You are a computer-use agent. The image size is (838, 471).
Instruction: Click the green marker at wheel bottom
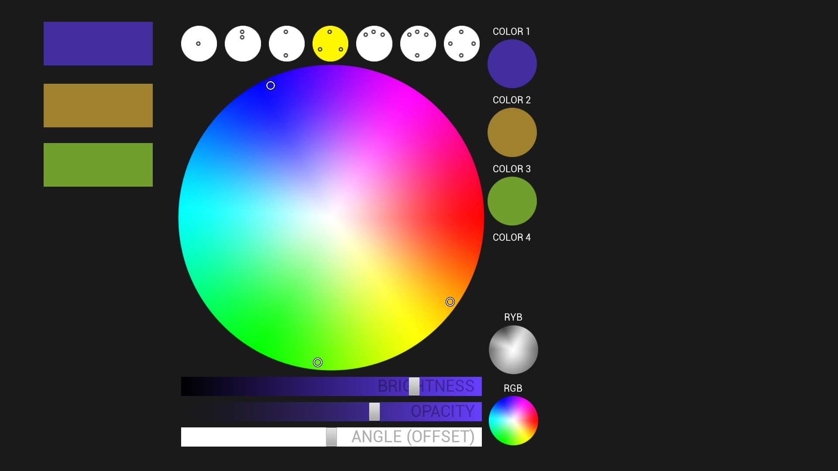(318, 362)
